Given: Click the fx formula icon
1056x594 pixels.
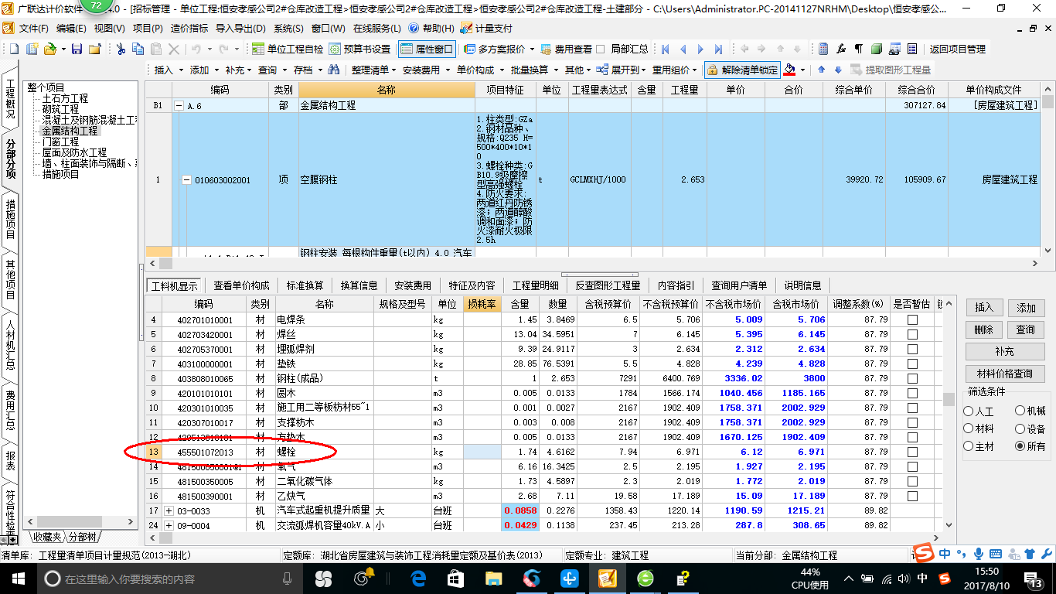Looking at the screenshot, I should tap(841, 49).
